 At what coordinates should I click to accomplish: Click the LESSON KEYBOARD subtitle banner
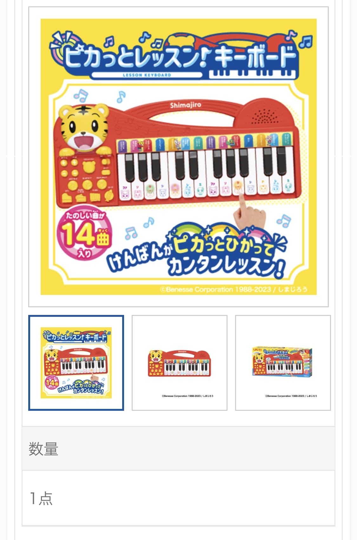(147, 75)
